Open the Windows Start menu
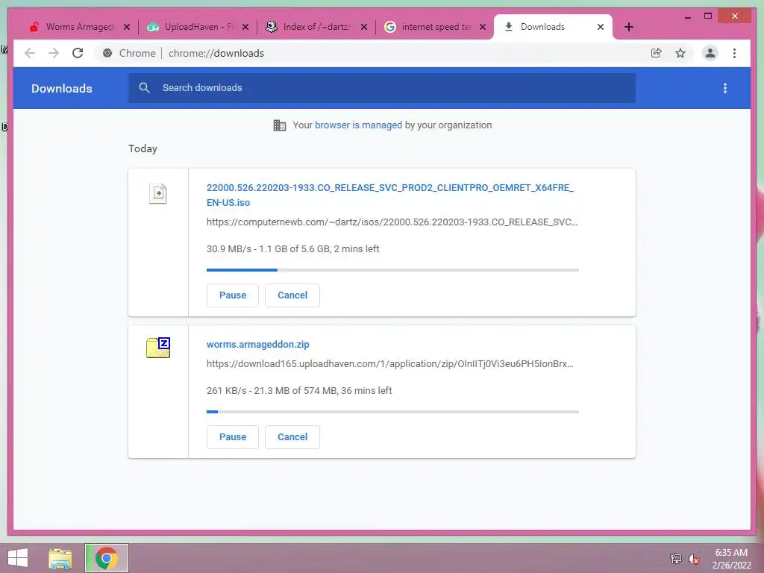 tap(18, 558)
